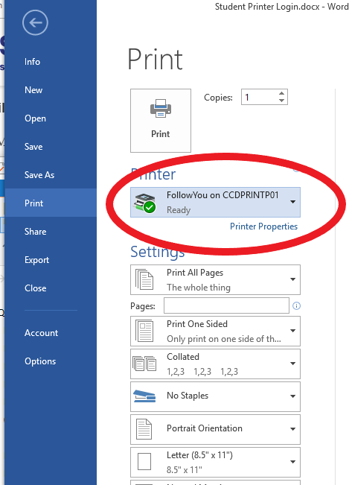Open the Printer Properties link

tap(263, 226)
